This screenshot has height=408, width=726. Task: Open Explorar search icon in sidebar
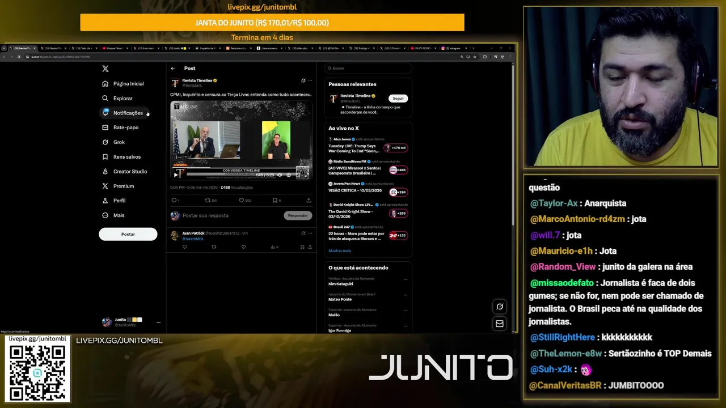(x=105, y=98)
